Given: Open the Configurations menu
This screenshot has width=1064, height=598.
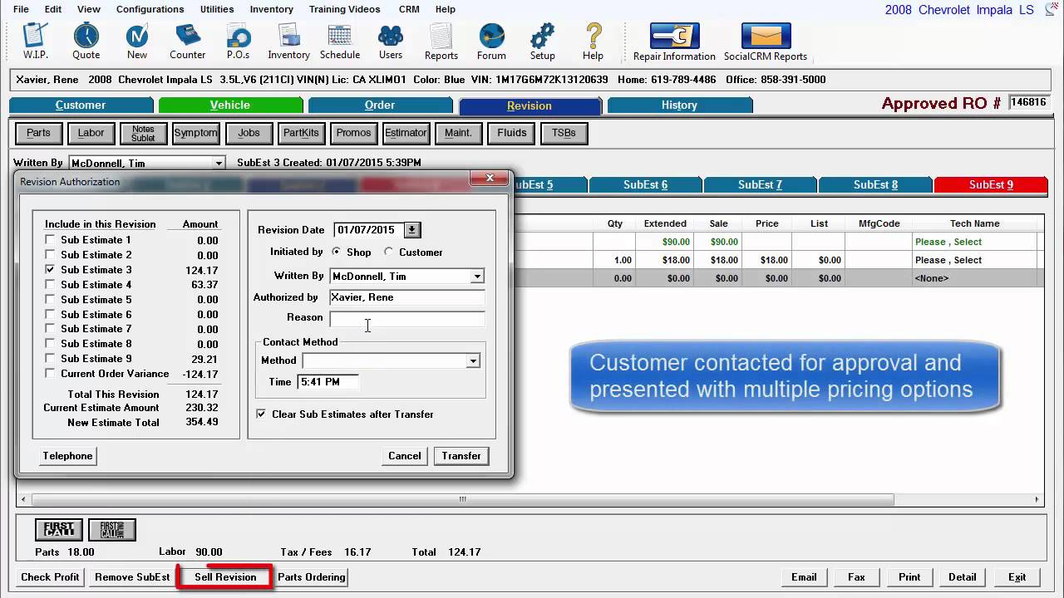Looking at the screenshot, I should pyautogui.click(x=150, y=9).
